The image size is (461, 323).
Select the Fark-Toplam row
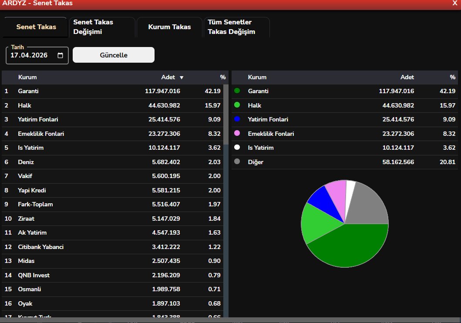tap(112, 204)
